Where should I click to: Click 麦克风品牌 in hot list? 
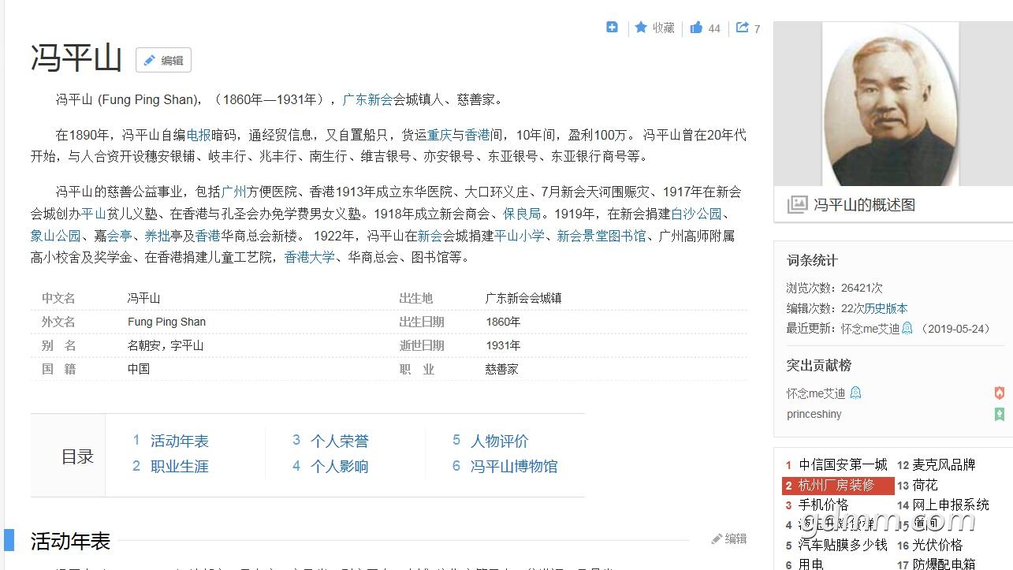point(944,465)
